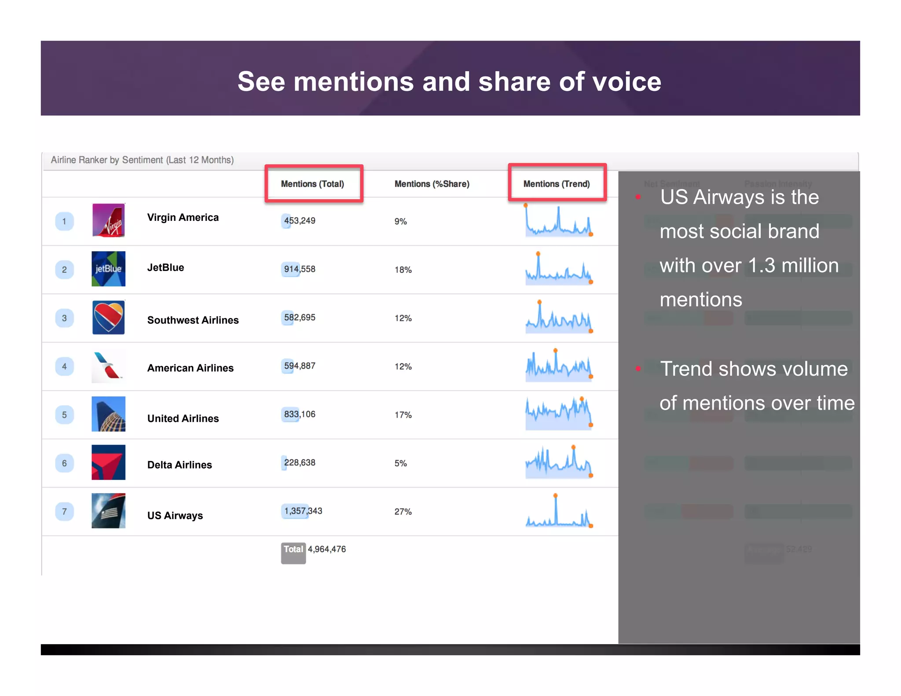Viewport: 901px width, 696px height.
Task: Select rank badge number 7
Action: 64,512
